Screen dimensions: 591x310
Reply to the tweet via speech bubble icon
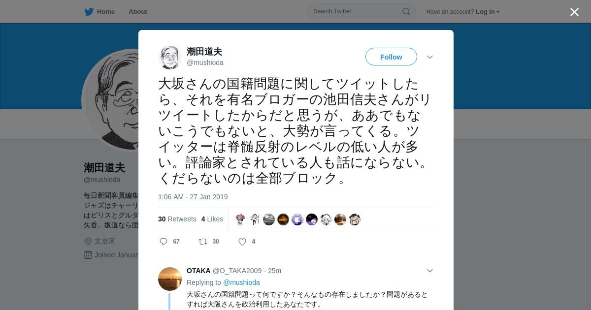[x=164, y=242]
